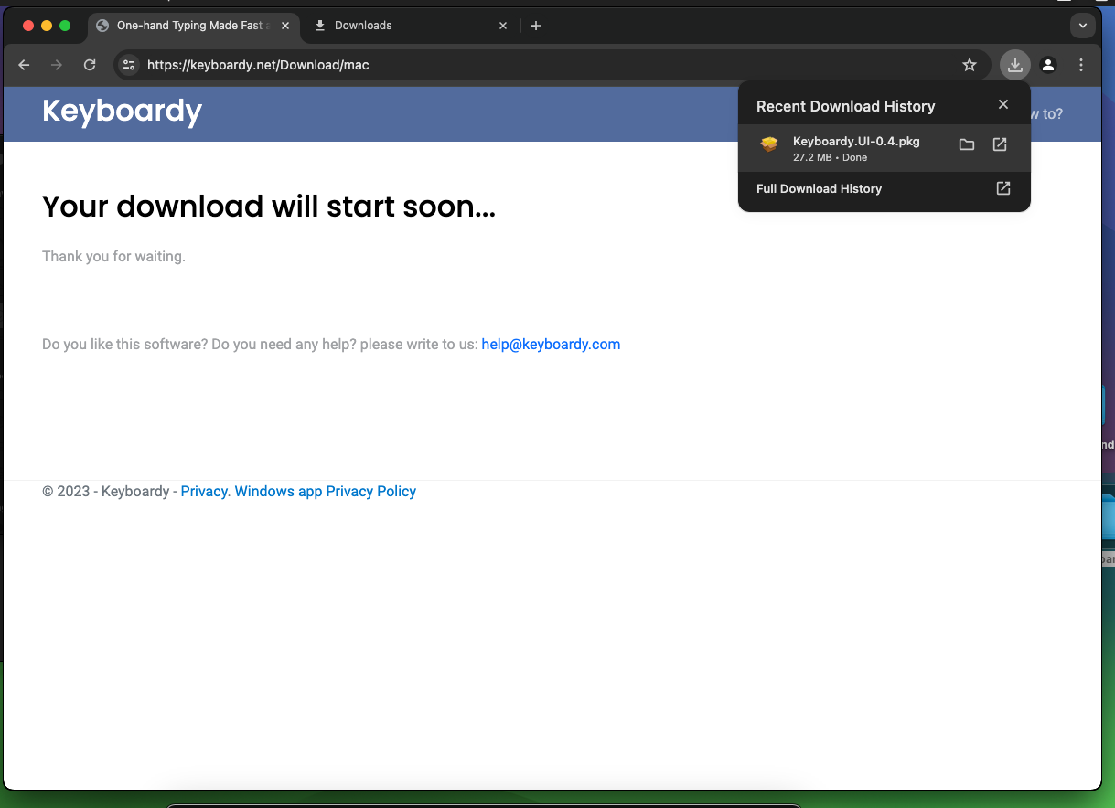Open Windows app Privacy Policy link
Screen dimensions: 1115x808
pos(326,492)
